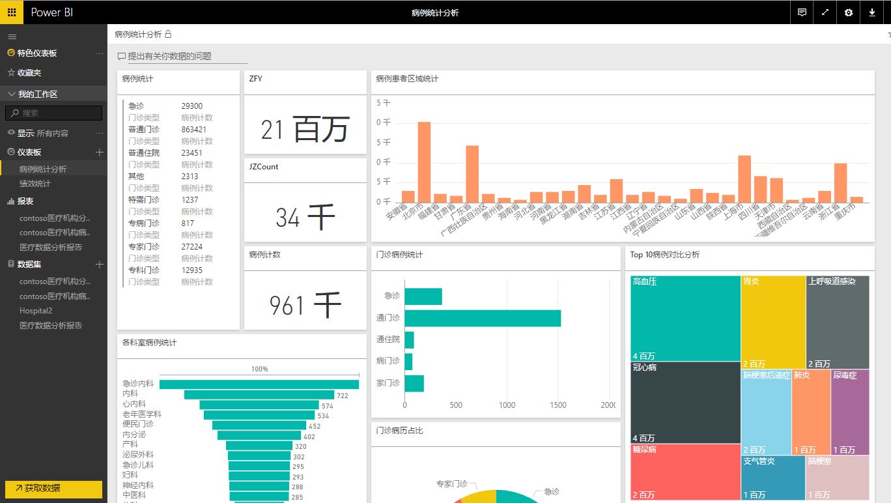The image size is (891, 503).
Task: Select the 急诊 bar in 门诊病例统计
Action: (x=423, y=296)
